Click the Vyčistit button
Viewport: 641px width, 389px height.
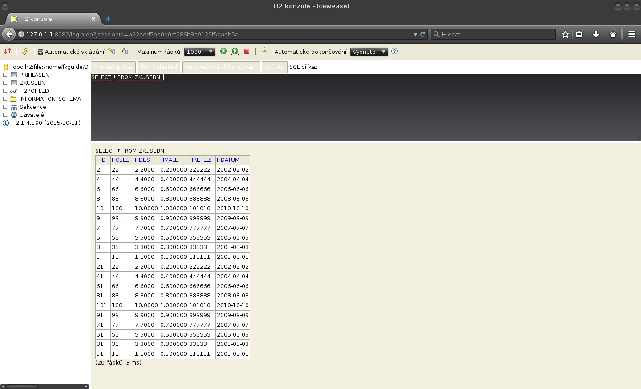coord(275,67)
